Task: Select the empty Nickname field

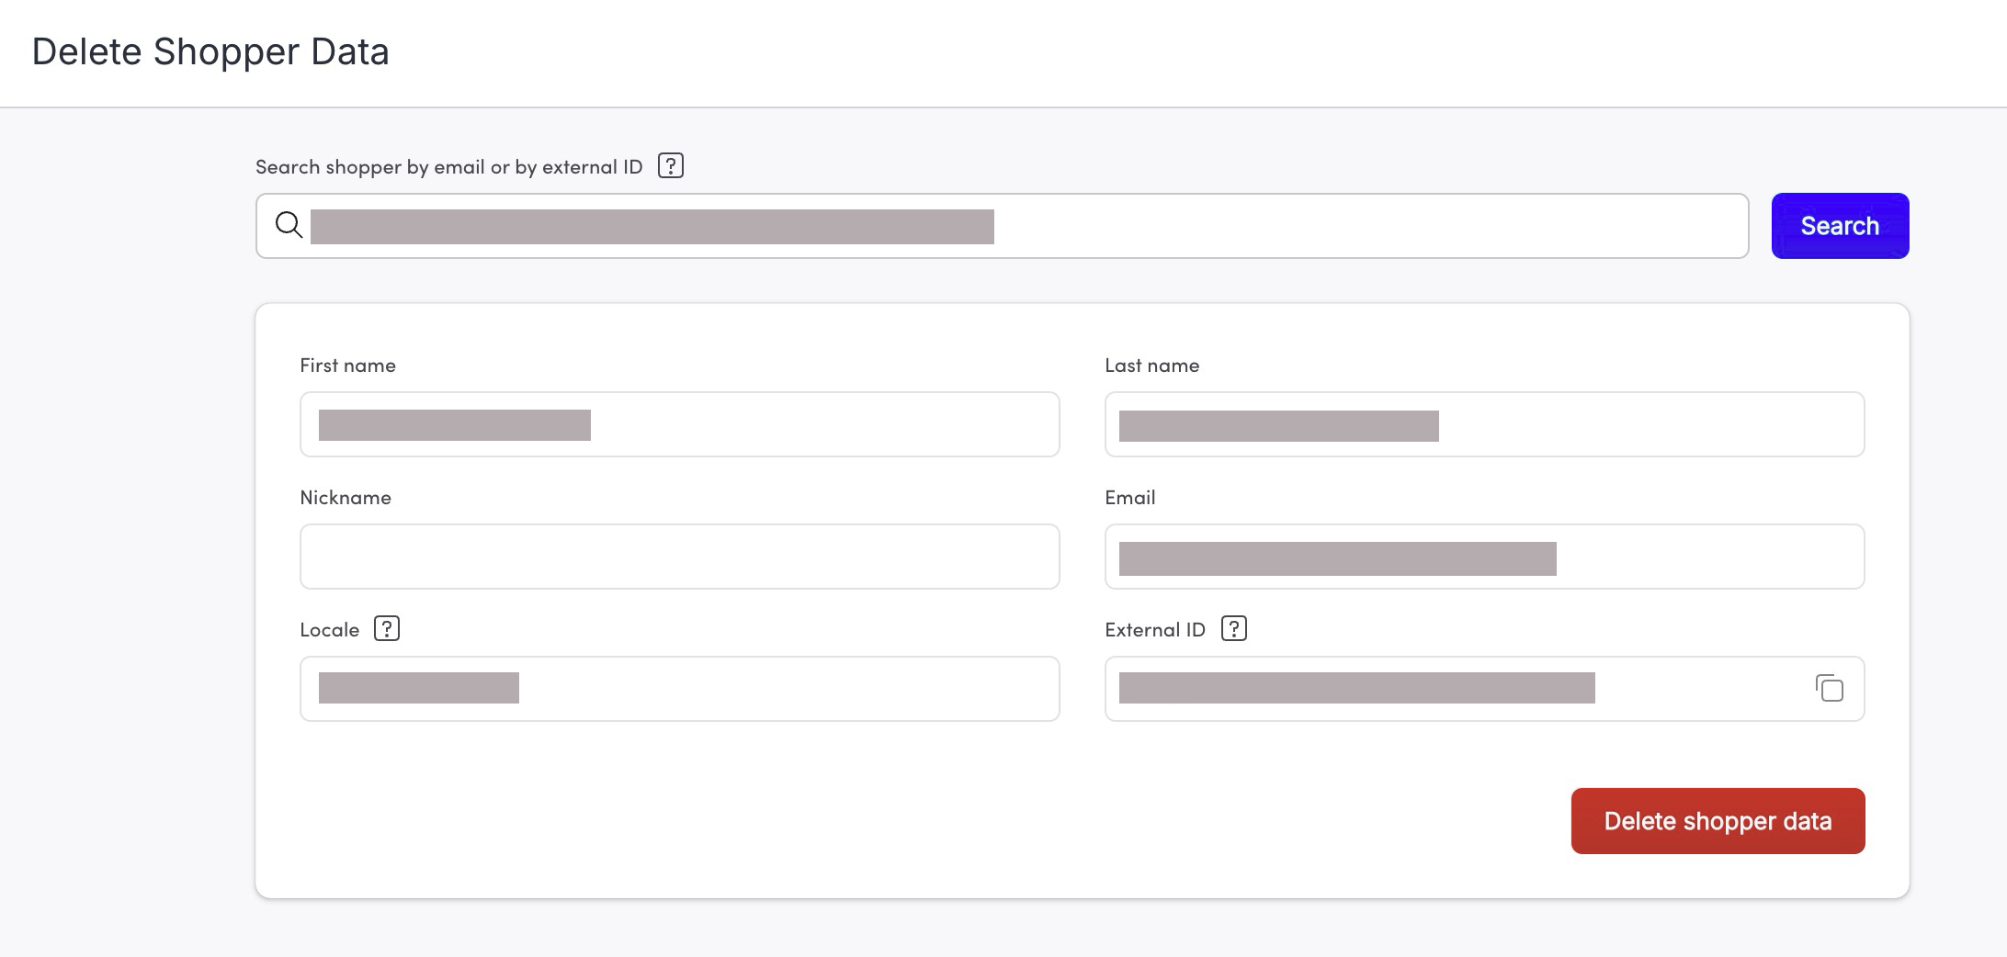Action: pyautogui.click(x=679, y=557)
